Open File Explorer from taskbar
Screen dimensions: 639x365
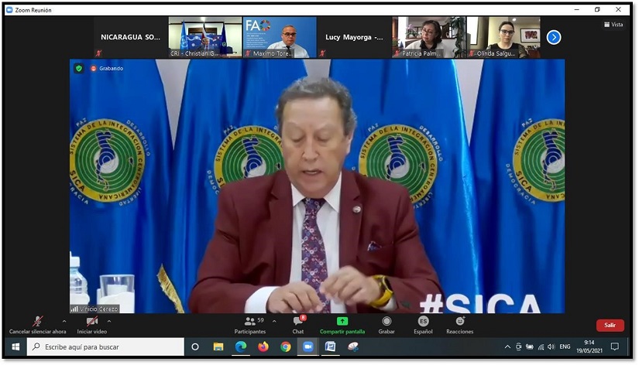click(218, 346)
